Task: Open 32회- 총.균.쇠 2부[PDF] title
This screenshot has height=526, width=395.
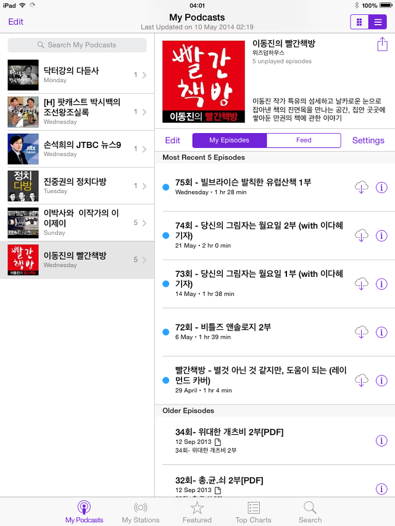Action: [x=219, y=480]
